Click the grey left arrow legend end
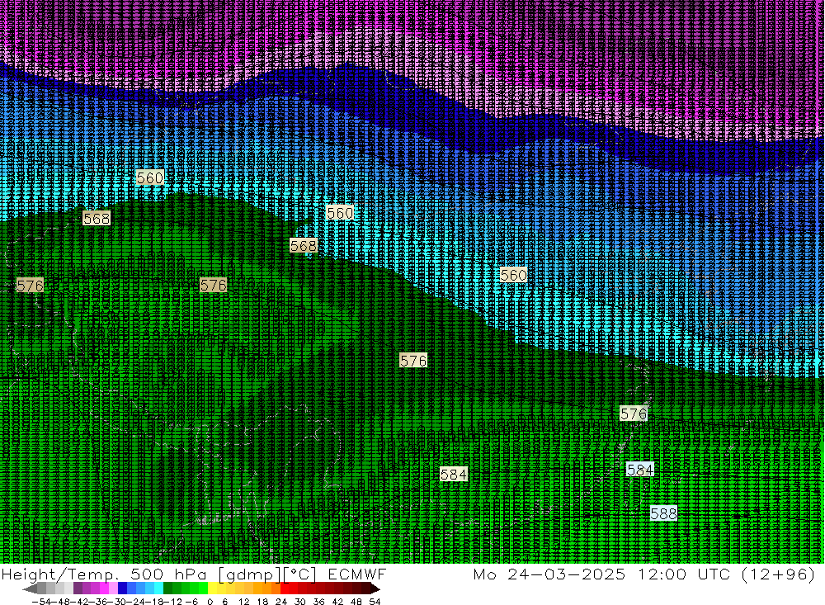The image size is (825, 605). (30, 588)
